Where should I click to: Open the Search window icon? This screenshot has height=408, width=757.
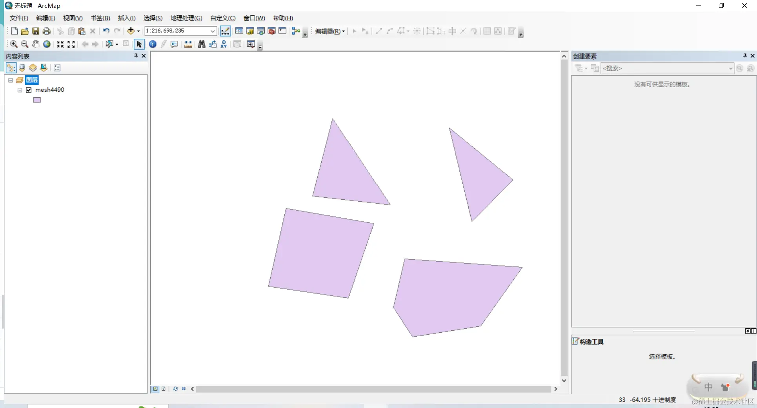click(260, 31)
